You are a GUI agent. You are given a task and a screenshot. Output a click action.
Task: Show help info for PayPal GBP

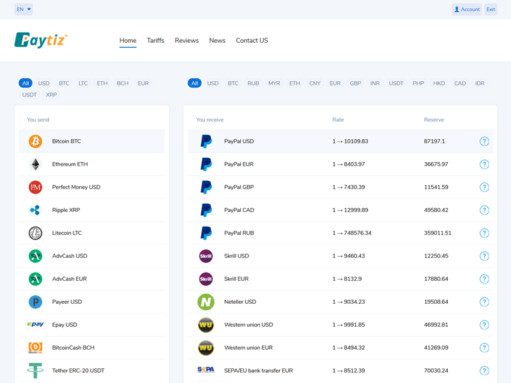(x=484, y=187)
